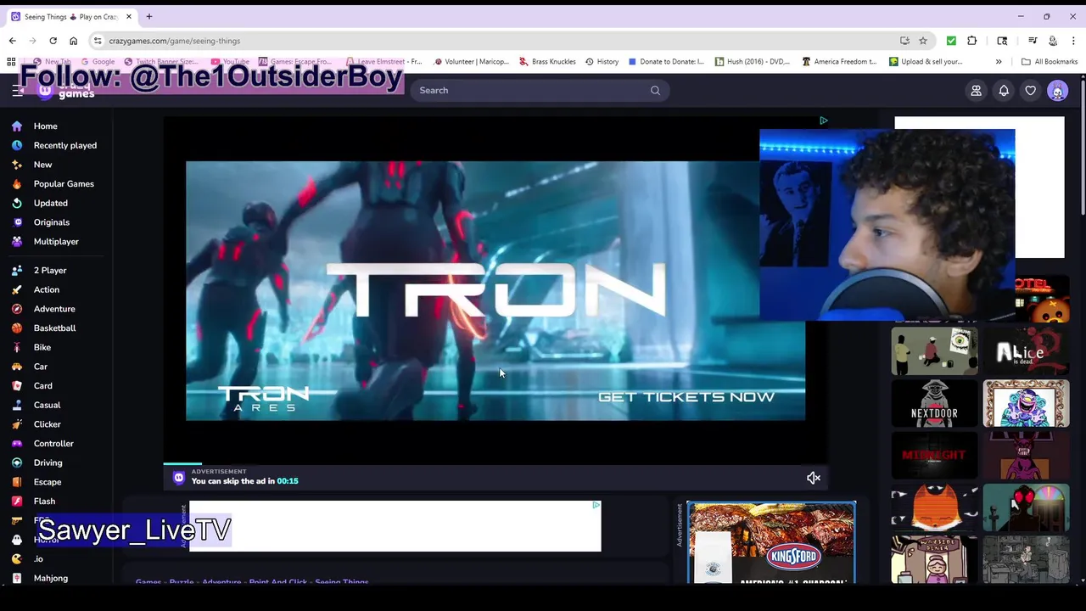Screen dimensions: 1086x611
Task: Reload the current page
Action: pyautogui.click(x=53, y=41)
